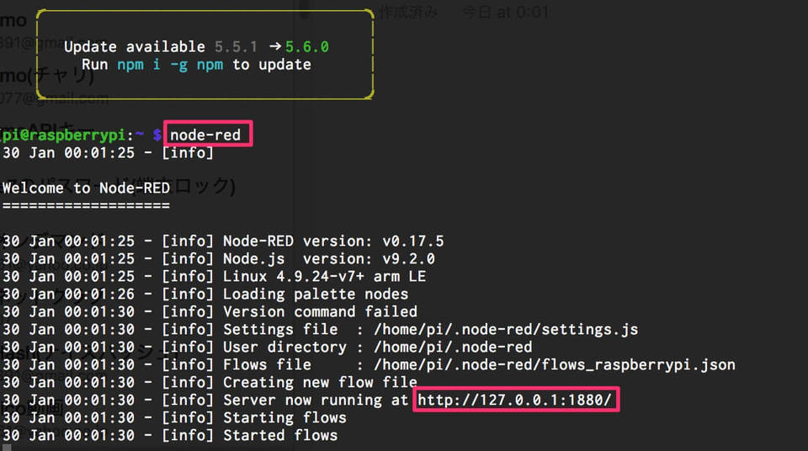Click the pi@raspberrypi prompt text

point(64,135)
